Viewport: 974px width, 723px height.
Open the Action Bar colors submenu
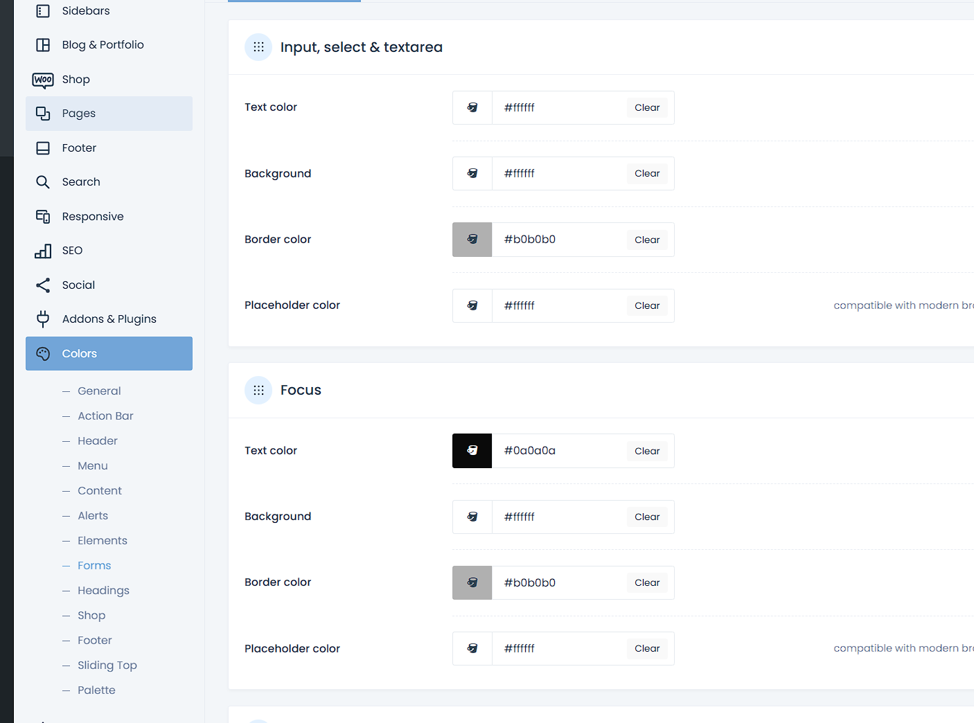[x=105, y=416]
